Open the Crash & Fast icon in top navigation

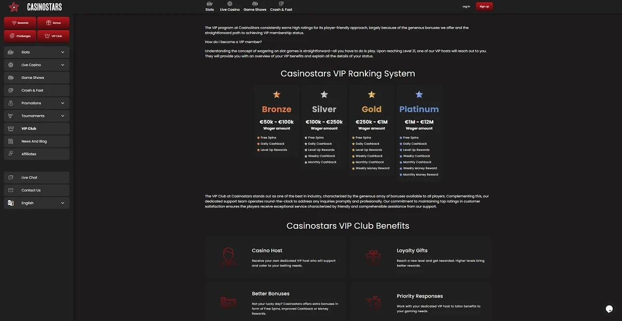[x=281, y=4]
